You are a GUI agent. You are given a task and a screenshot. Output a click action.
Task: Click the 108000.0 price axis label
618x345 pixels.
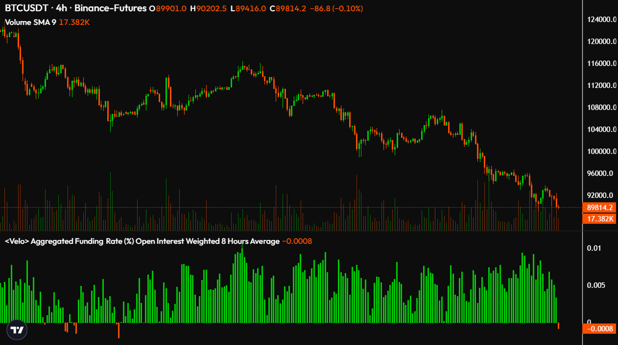(x=600, y=107)
